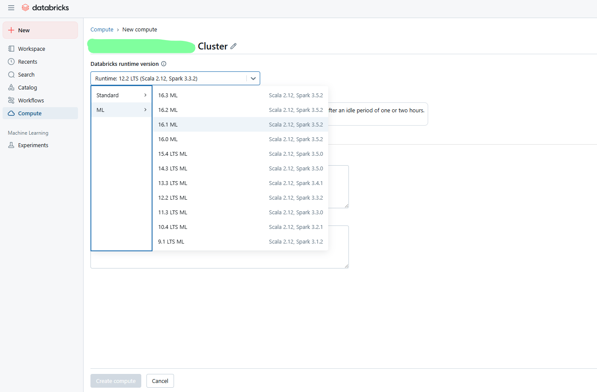Click the Cluster title text
The image size is (597, 392).
tap(212, 46)
